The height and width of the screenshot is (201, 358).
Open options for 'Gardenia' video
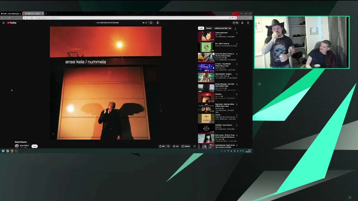[x=237, y=74]
